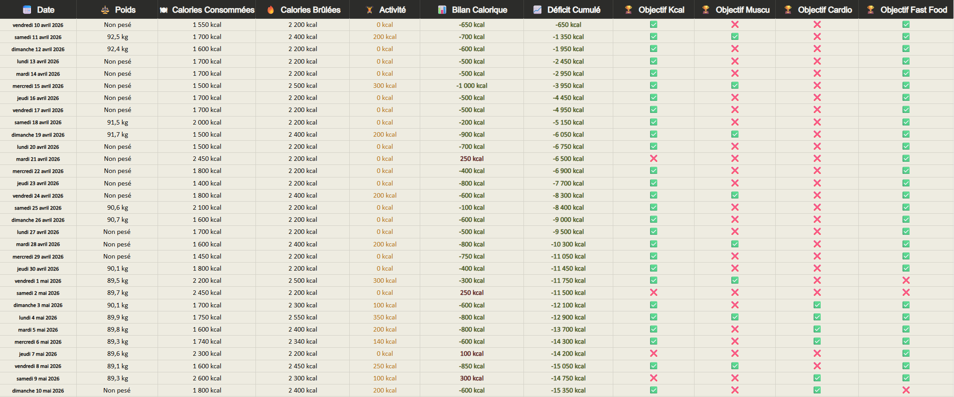Image resolution: width=954 pixels, height=397 pixels.
Task: Click the weight cell 89,1 kg
Action: pyautogui.click(x=118, y=366)
